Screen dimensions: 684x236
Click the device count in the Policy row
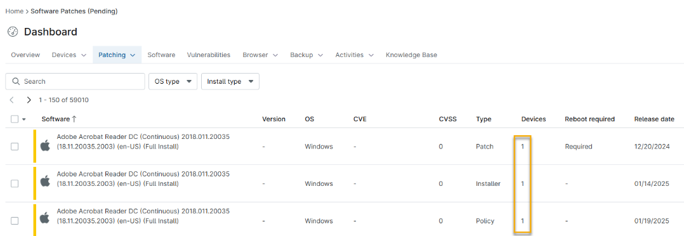coord(523,221)
